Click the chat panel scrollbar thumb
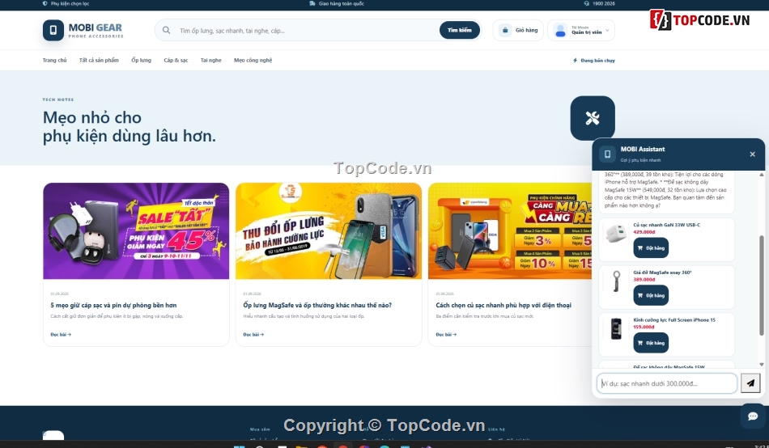Screen dimensions: 769x448 (762, 285)
